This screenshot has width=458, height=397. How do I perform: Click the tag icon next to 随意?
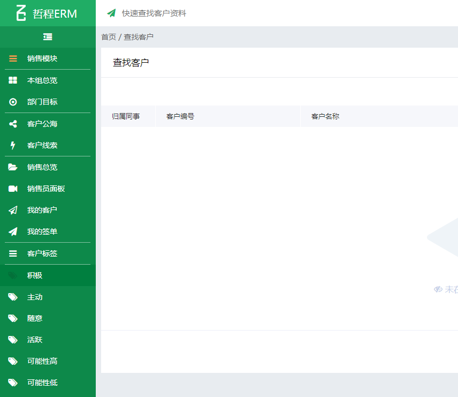tap(13, 318)
